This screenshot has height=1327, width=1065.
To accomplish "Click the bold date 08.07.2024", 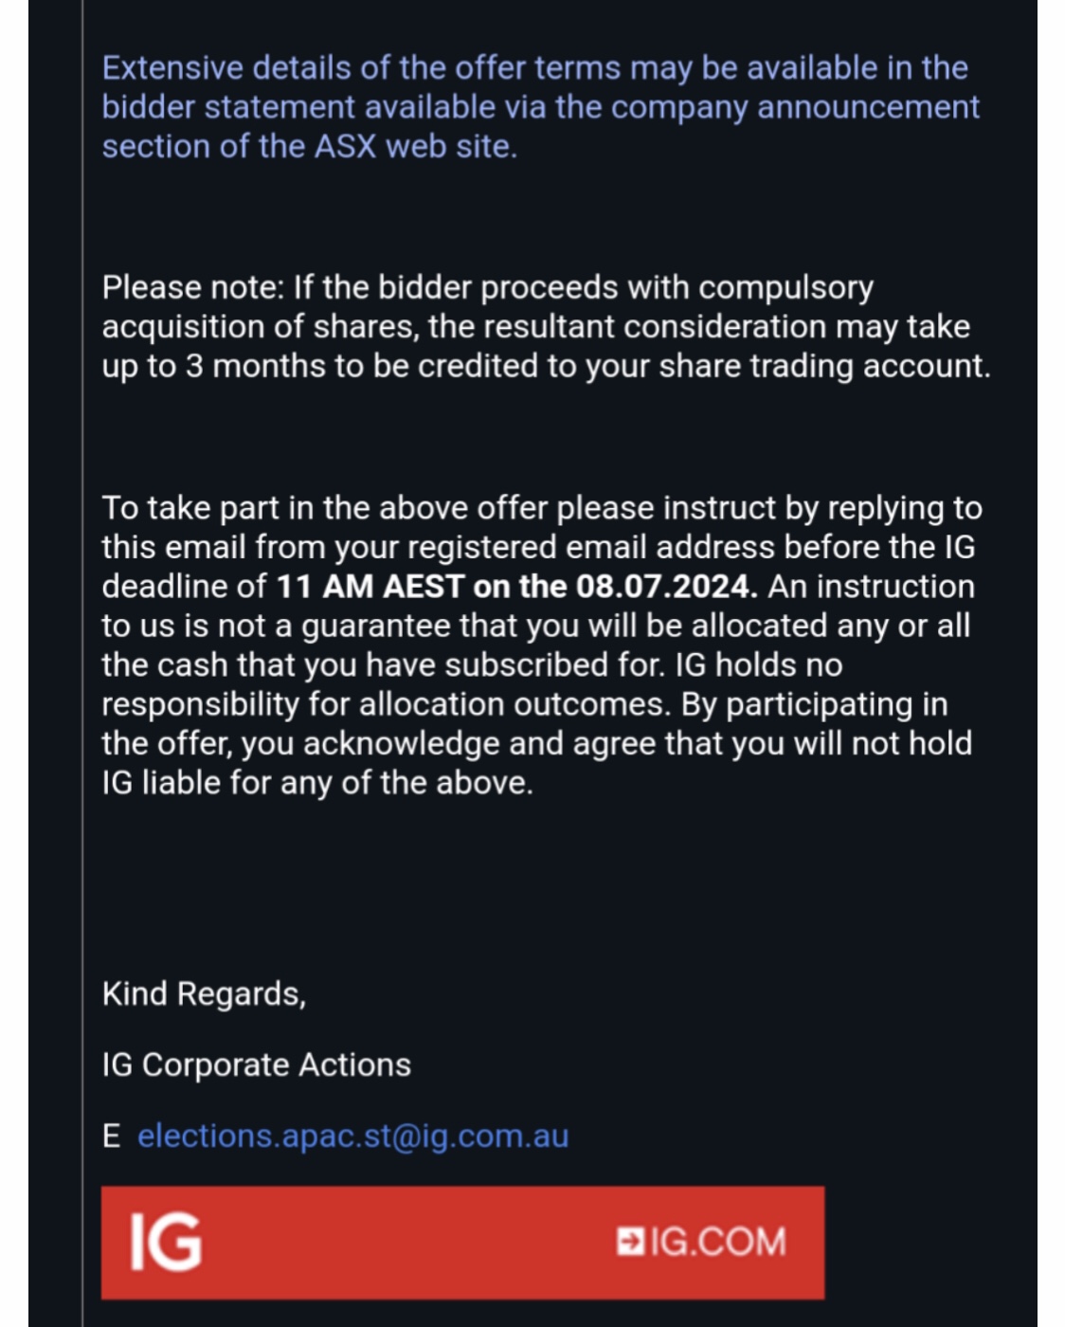I will click(x=667, y=587).
